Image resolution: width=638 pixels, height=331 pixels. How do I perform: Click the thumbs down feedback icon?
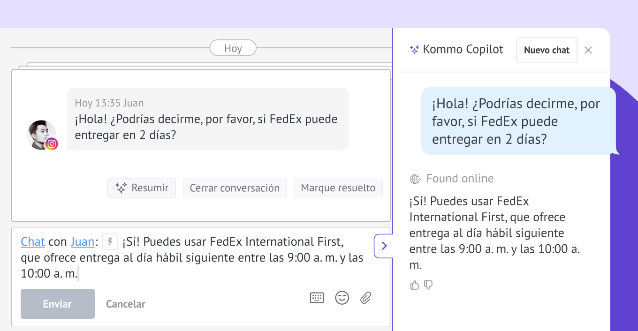point(428,285)
